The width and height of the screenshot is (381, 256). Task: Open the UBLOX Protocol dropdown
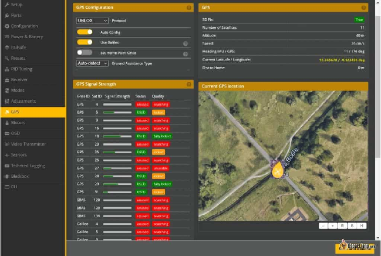click(92, 21)
